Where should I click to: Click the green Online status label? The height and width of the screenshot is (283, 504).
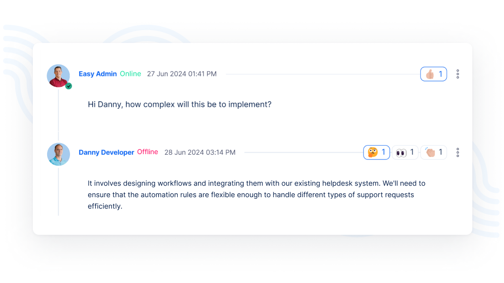pos(131,74)
